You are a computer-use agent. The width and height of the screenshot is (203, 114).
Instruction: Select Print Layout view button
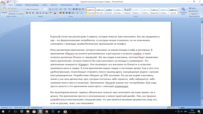pyautogui.click(x=169, y=108)
